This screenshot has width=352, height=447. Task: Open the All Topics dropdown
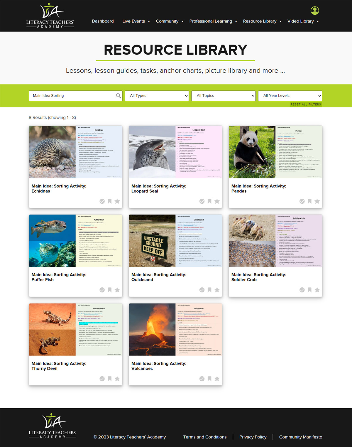[x=223, y=96]
